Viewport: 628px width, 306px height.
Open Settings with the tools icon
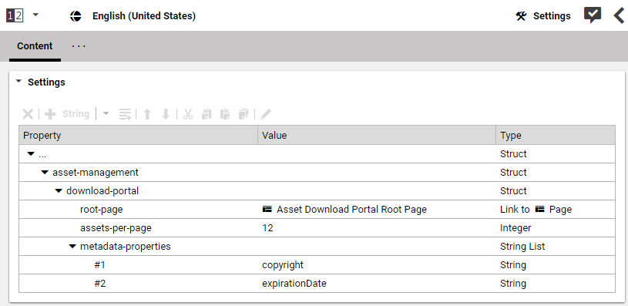pos(543,16)
